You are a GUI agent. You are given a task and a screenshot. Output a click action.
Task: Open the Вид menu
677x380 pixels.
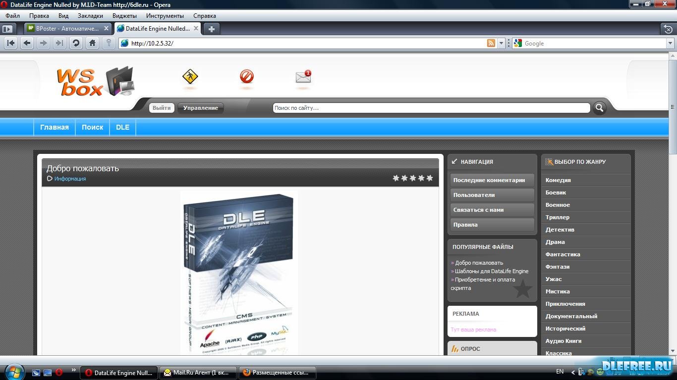(63, 16)
